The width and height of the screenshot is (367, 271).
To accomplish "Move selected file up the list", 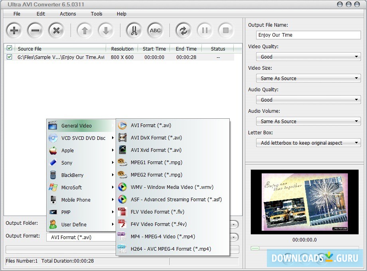I will 85,30.
